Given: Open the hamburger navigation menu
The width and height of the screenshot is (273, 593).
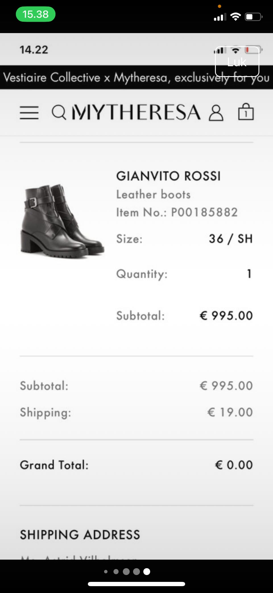Looking at the screenshot, I should [29, 112].
